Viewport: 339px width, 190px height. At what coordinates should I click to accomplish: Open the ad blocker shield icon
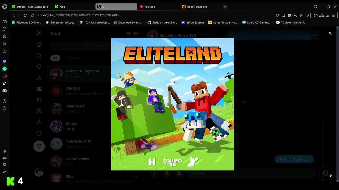pyautogui.click(x=289, y=15)
